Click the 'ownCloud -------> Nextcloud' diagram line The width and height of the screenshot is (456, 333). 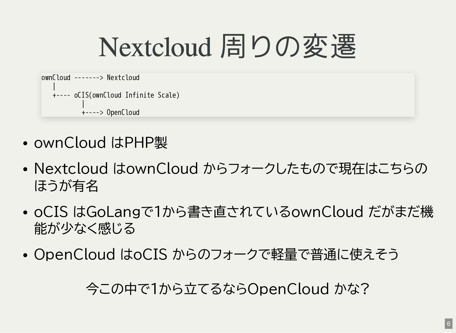coord(90,78)
